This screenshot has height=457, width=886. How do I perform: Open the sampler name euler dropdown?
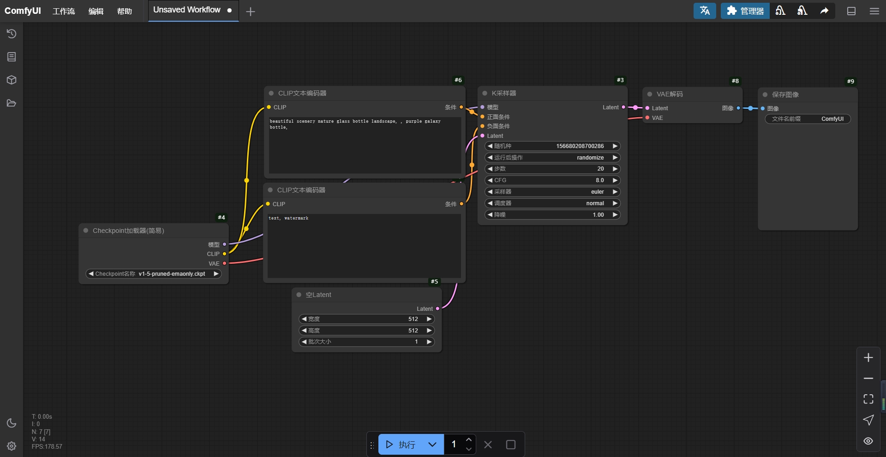click(552, 192)
